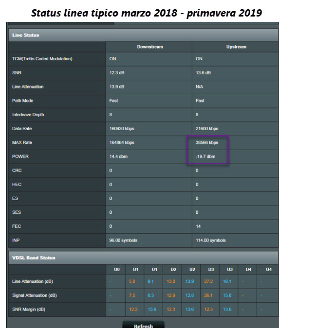Select Downstream POWER 14.4 dbm
The width and height of the screenshot is (316, 328).
point(118,156)
